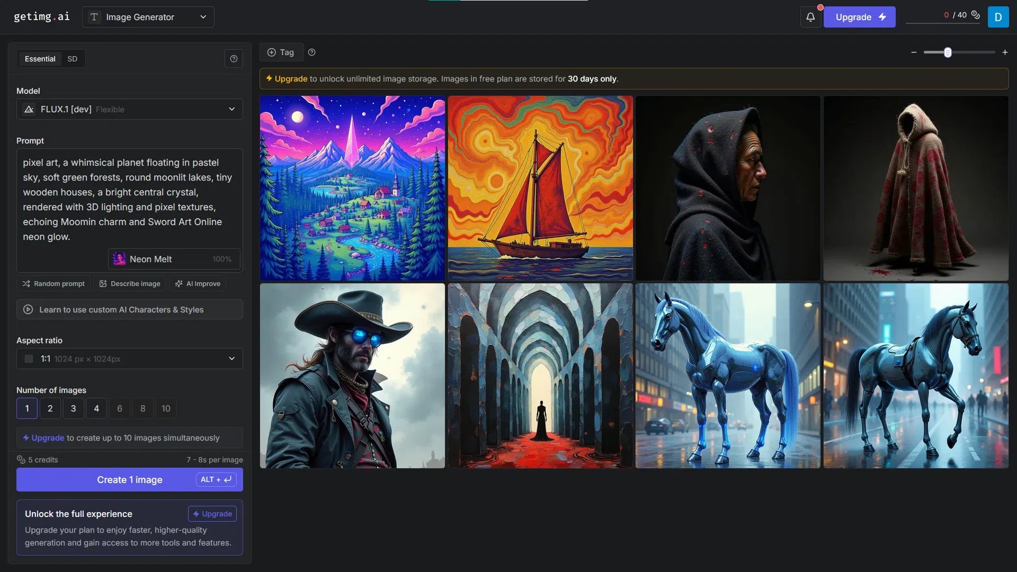Click Upgrade in the top bar

click(x=859, y=16)
